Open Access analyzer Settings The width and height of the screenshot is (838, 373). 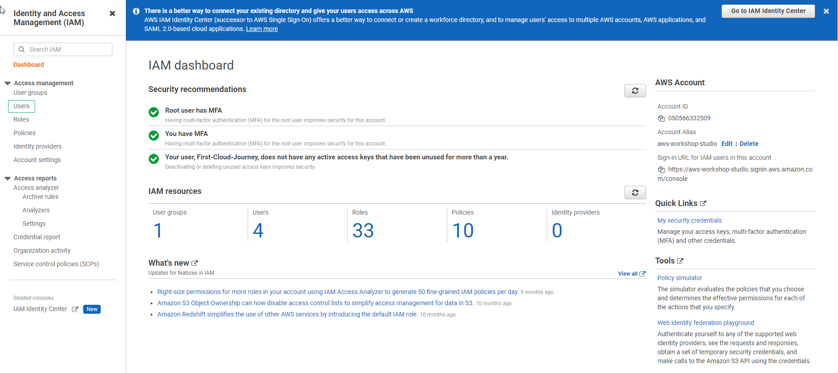pyautogui.click(x=34, y=224)
